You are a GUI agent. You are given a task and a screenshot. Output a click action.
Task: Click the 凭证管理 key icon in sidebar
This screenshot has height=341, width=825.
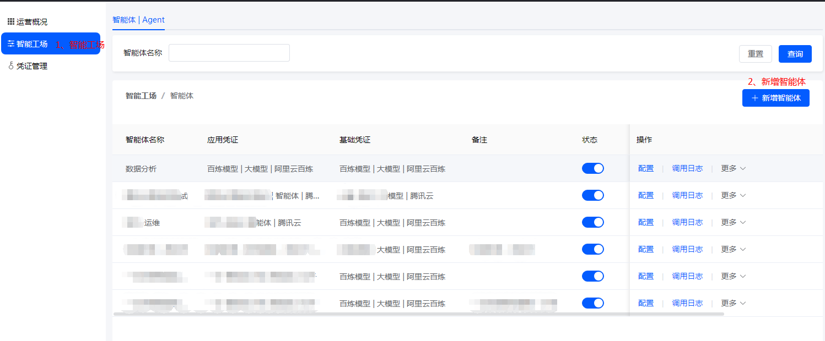tap(10, 65)
